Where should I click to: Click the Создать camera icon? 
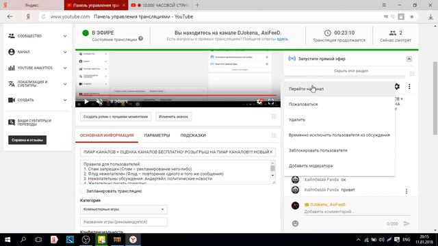point(12,100)
